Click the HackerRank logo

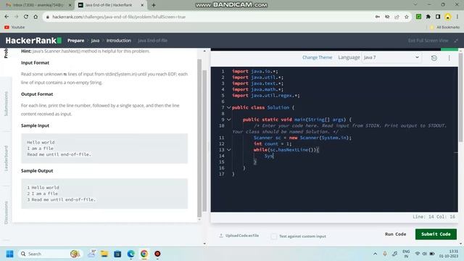33,41
